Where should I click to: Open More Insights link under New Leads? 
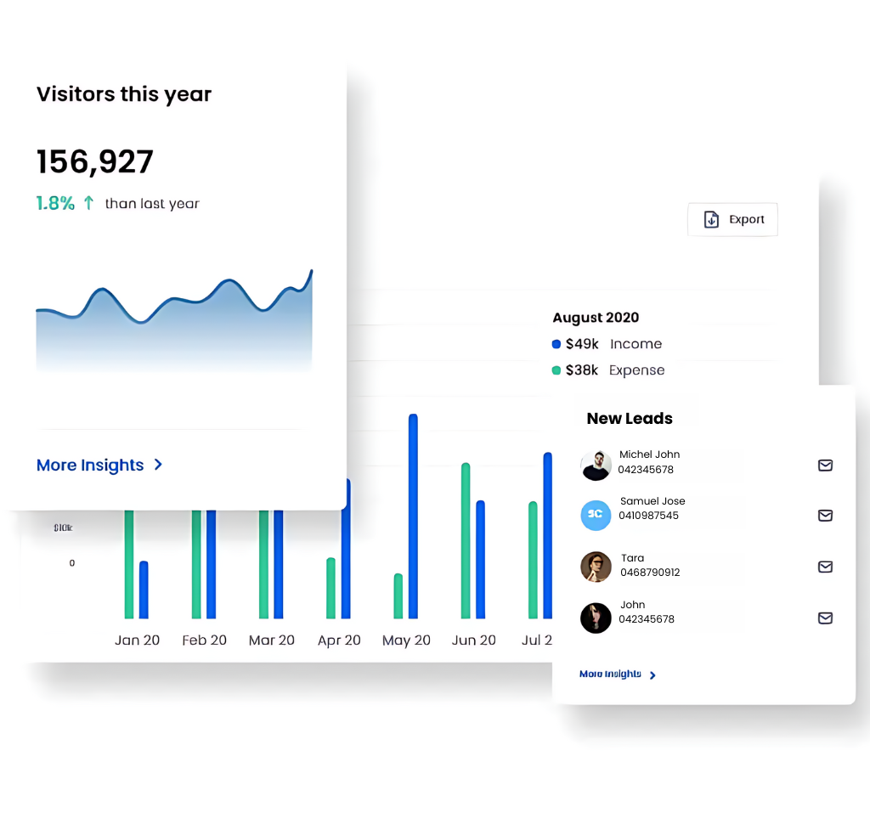[x=610, y=674]
